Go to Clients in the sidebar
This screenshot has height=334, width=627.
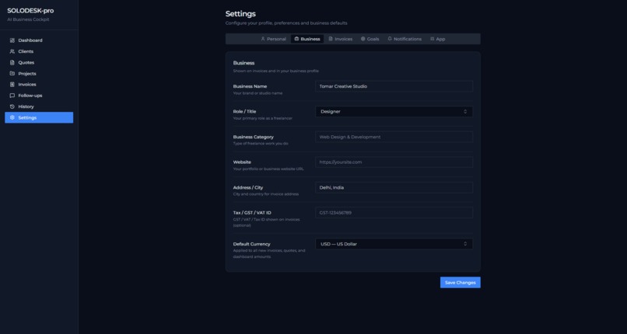tap(39, 51)
